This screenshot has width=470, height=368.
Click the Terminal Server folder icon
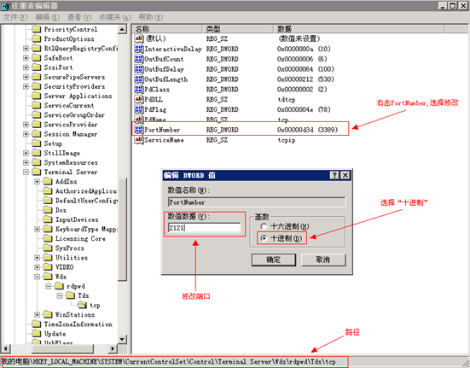(x=37, y=172)
